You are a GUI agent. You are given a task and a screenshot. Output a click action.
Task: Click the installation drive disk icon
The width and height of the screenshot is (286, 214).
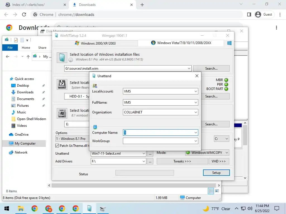coord(62,113)
